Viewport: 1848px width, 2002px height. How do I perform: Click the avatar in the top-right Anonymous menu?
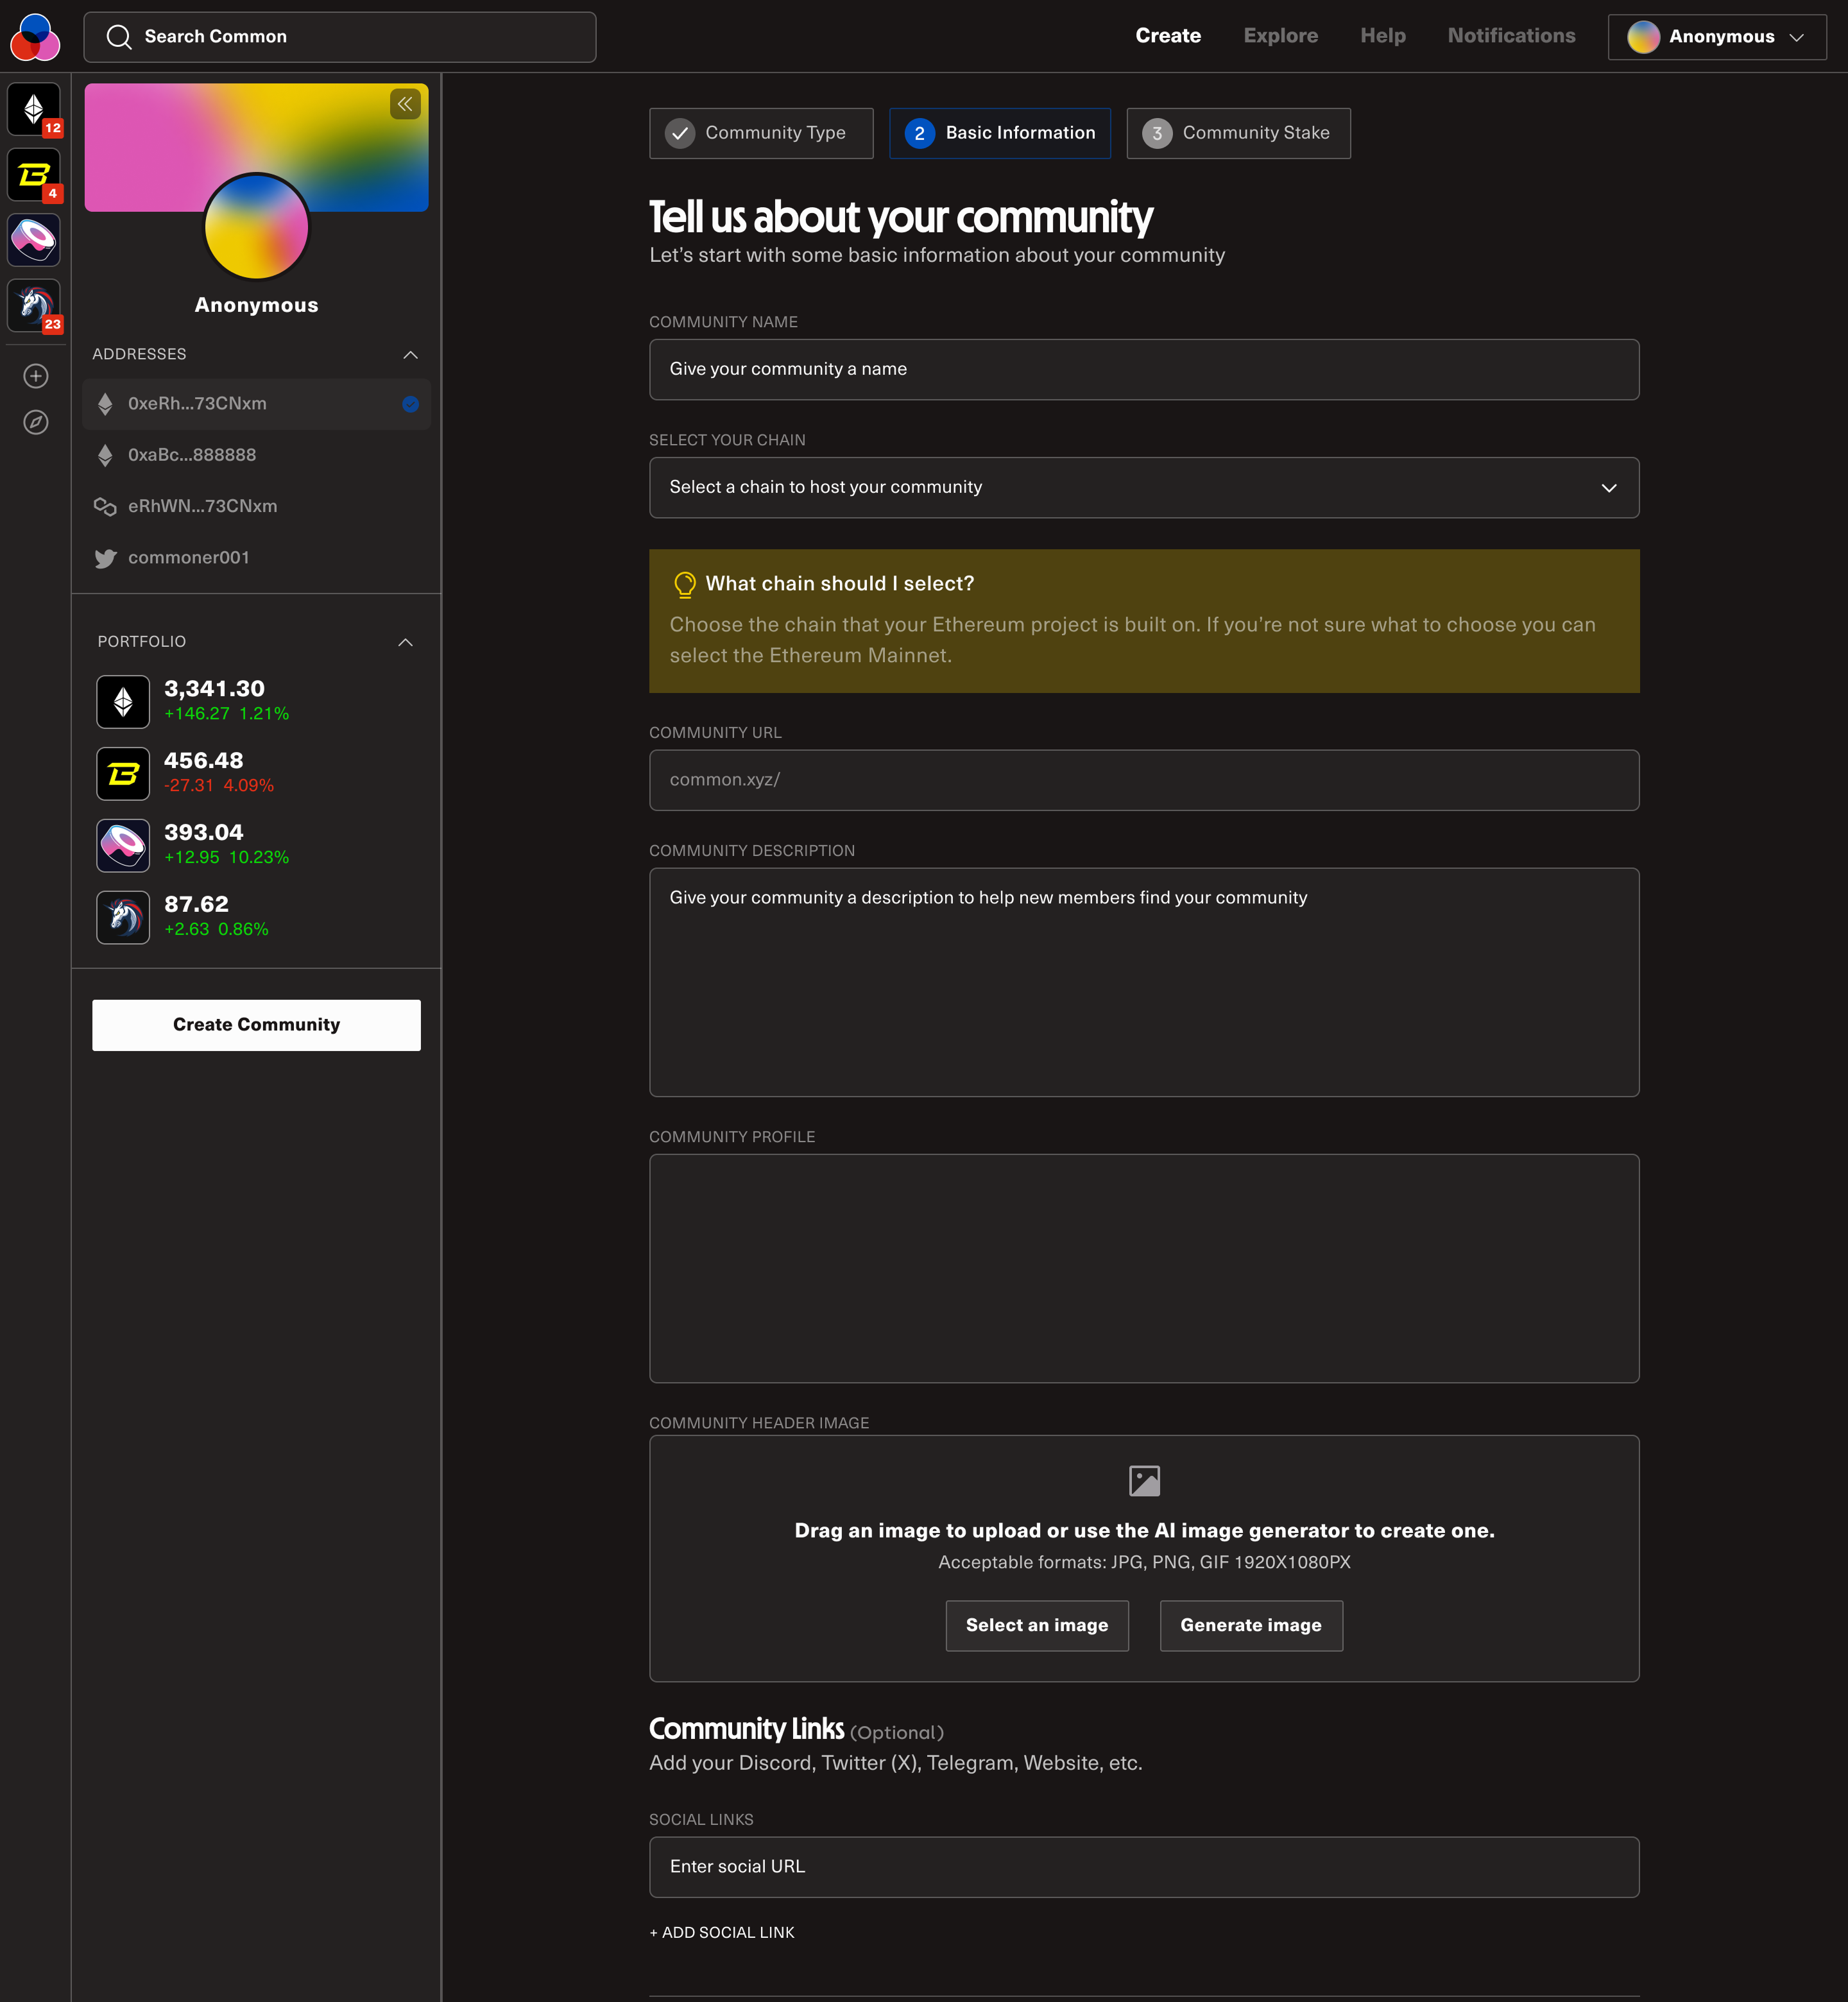[1643, 37]
